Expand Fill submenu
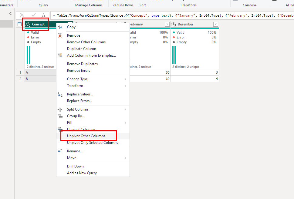This screenshot has height=199, width=294. [125, 123]
